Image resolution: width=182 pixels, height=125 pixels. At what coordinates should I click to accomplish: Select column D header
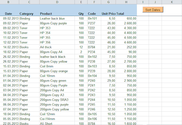[57, 2]
